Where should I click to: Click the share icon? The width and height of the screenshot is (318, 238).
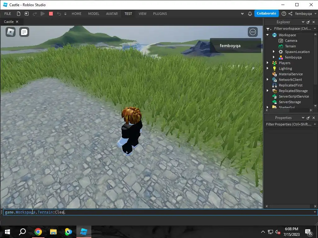point(290,14)
